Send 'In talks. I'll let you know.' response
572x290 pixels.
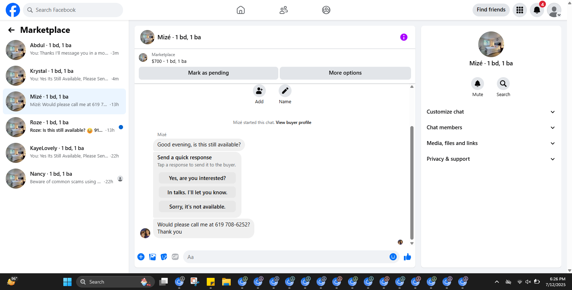[197, 192]
